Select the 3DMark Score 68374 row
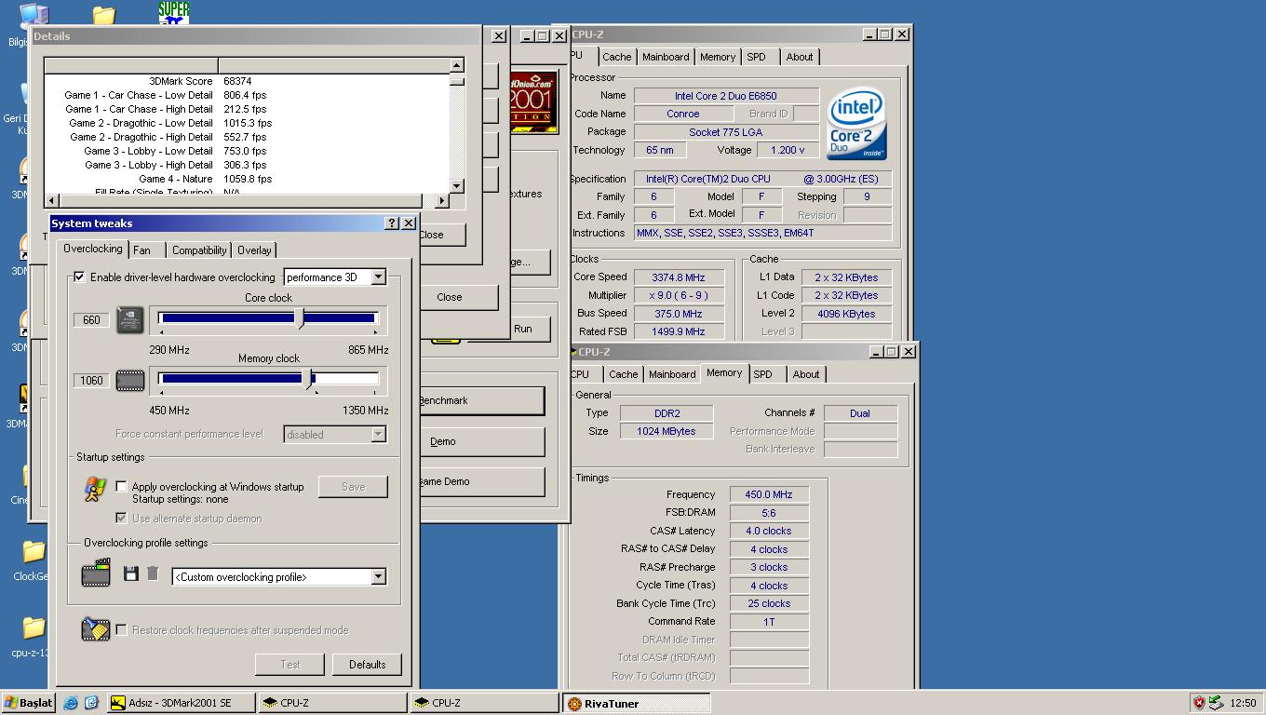Viewport: 1266px width, 715px height. click(x=247, y=81)
